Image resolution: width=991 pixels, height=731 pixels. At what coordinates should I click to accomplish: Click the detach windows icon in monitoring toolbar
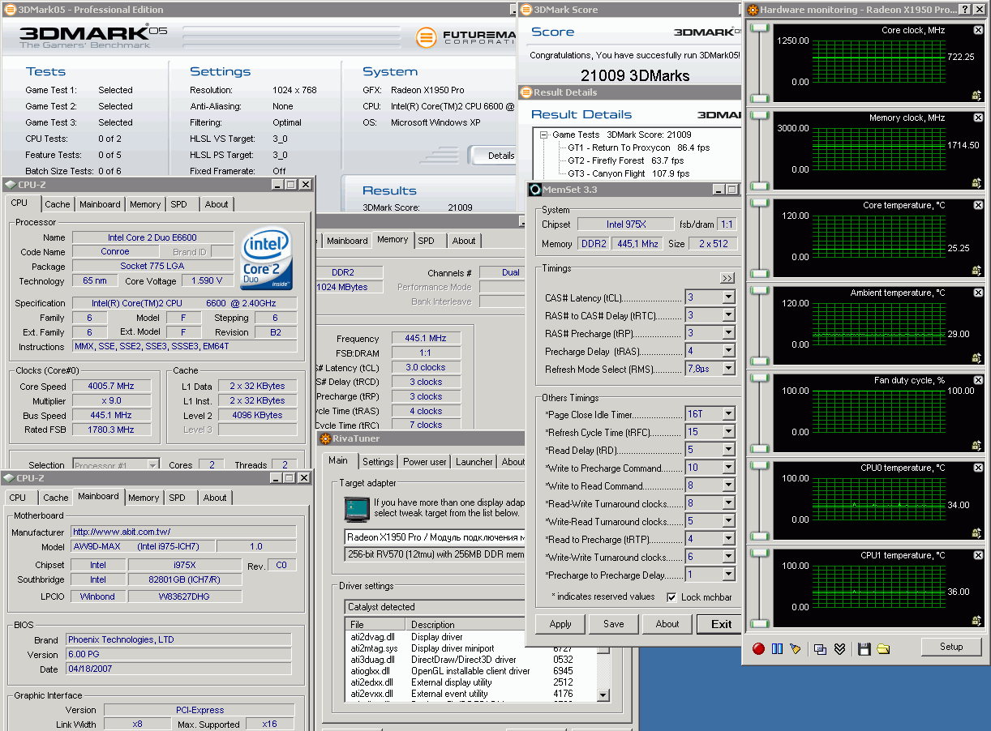[x=821, y=648]
